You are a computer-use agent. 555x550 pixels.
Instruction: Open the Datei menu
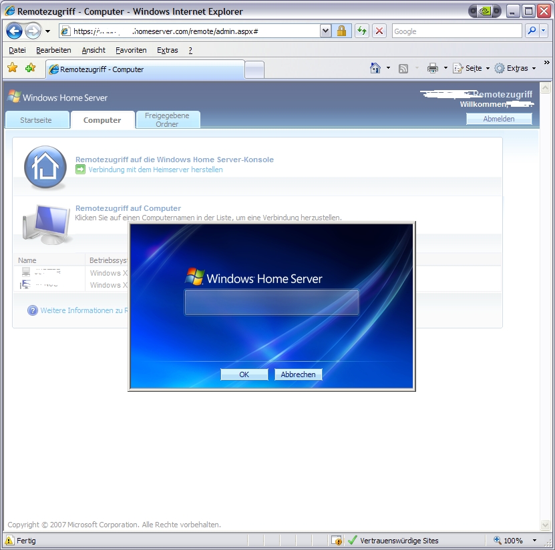(17, 50)
